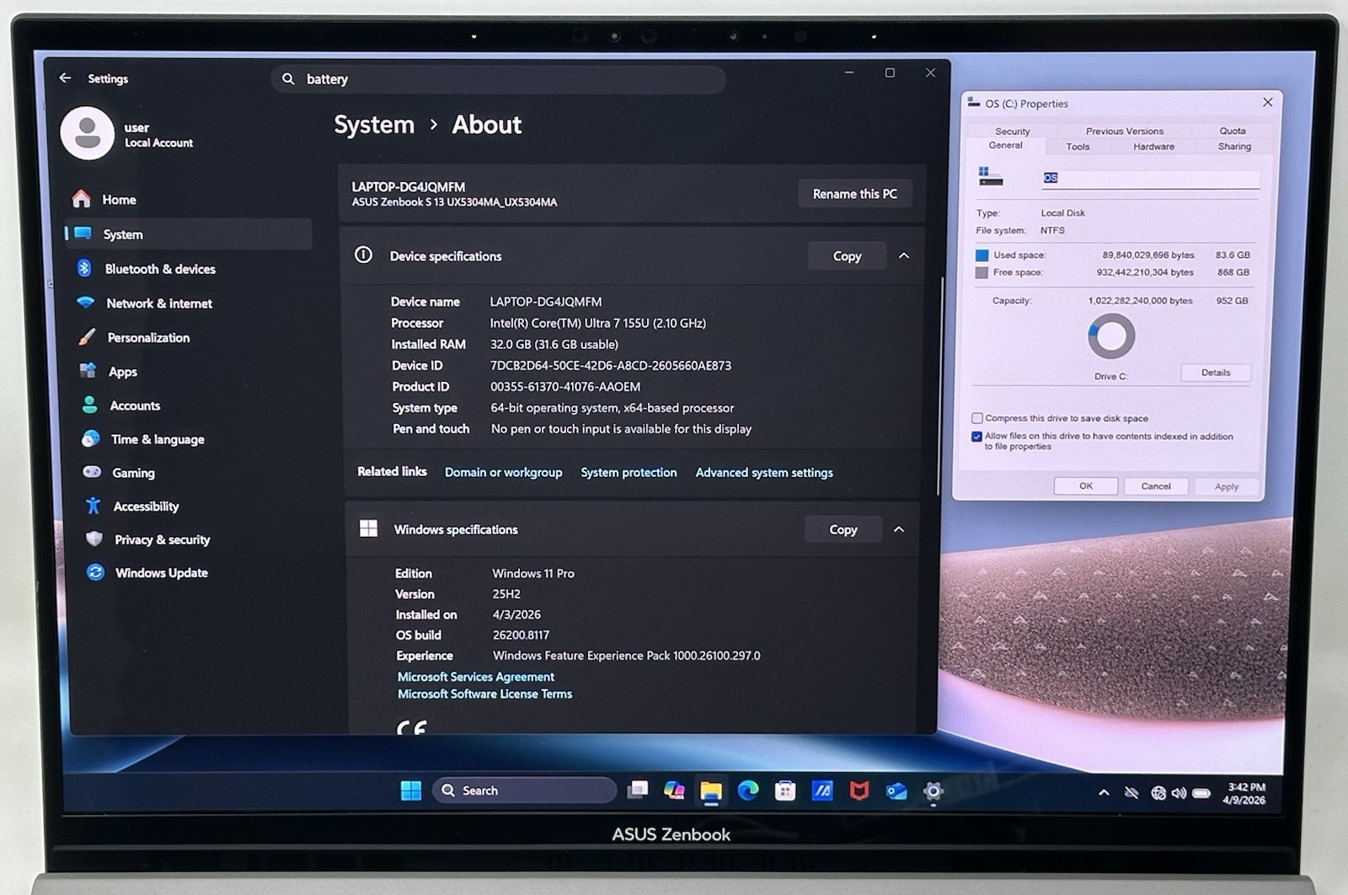Collapse the Windows specifications section
This screenshot has height=895, width=1348.
click(899, 529)
